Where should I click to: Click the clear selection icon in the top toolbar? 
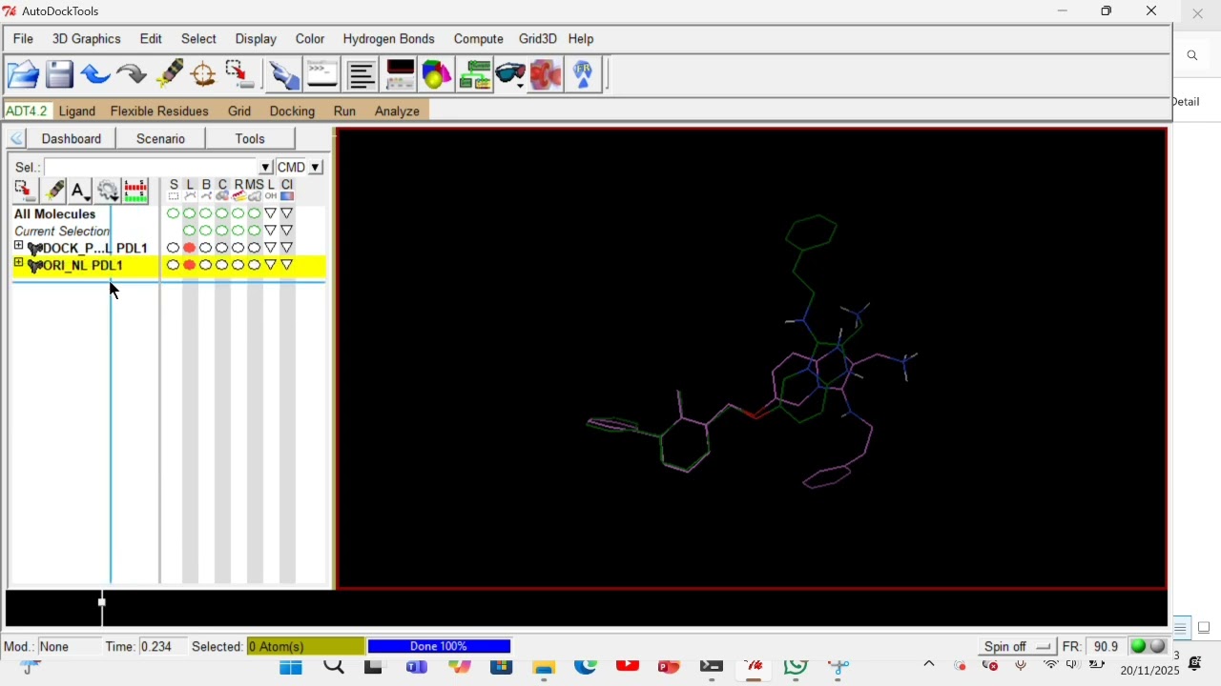[240, 74]
